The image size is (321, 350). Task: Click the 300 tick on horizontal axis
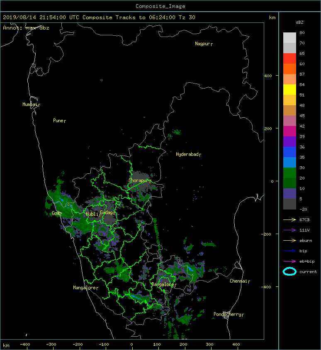(x=209, y=345)
